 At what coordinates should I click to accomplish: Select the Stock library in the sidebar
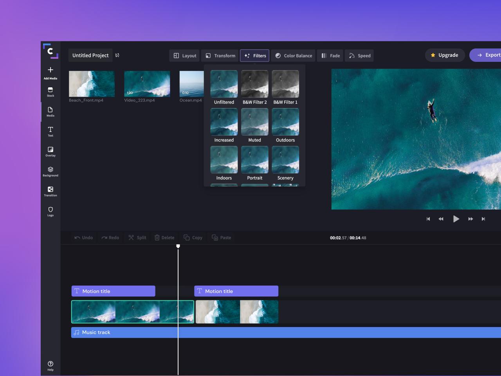[50, 92]
